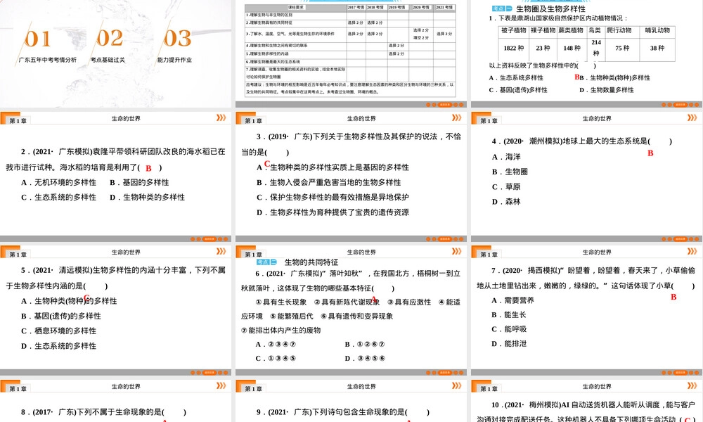Choose option D. ③④⑤⑥ in question 6

(x=365, y=358)
